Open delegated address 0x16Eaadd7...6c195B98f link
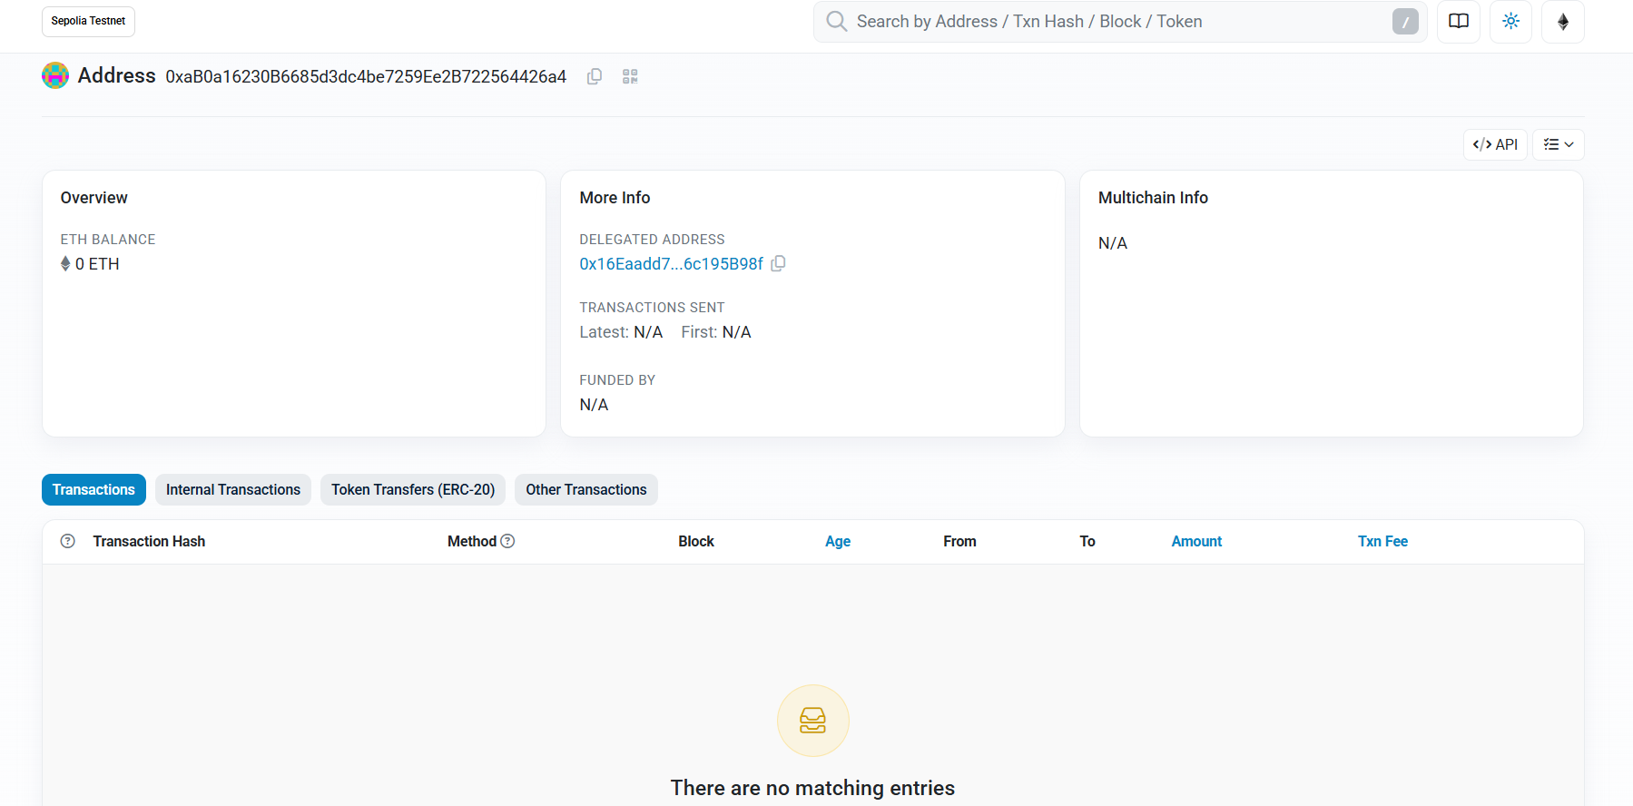The image size is (1633, 806). point(671,264)
